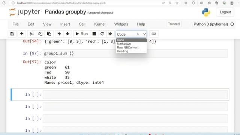Open browser split screen icon
240x135 pixels.
click(x=202, y=3)
